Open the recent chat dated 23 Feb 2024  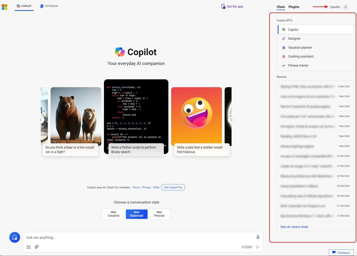pos(315,196)
